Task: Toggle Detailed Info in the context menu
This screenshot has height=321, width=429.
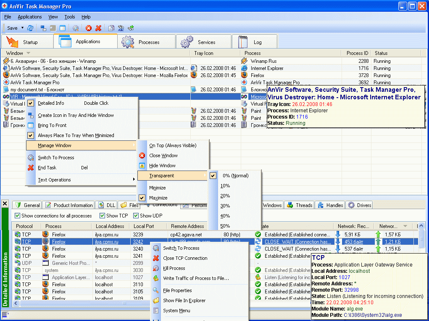Action: tap(31, 103)
